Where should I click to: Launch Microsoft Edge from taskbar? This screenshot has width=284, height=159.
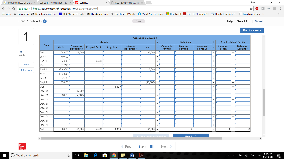click(95, 155)
